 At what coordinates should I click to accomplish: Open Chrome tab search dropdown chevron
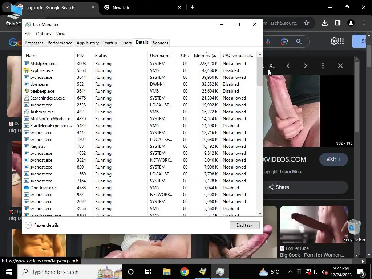[7, 7]
